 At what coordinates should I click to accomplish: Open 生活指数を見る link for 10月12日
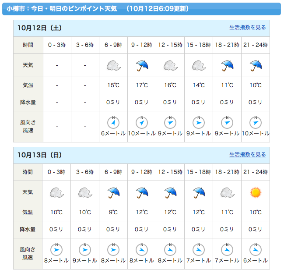247,28
